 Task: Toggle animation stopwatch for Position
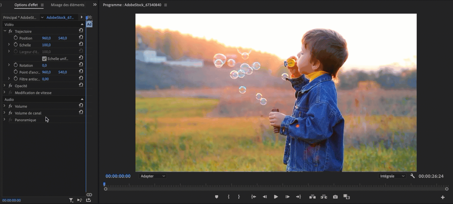(x=16, y=38)
